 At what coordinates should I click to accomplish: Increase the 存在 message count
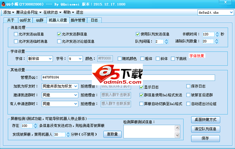pos(35,124)
